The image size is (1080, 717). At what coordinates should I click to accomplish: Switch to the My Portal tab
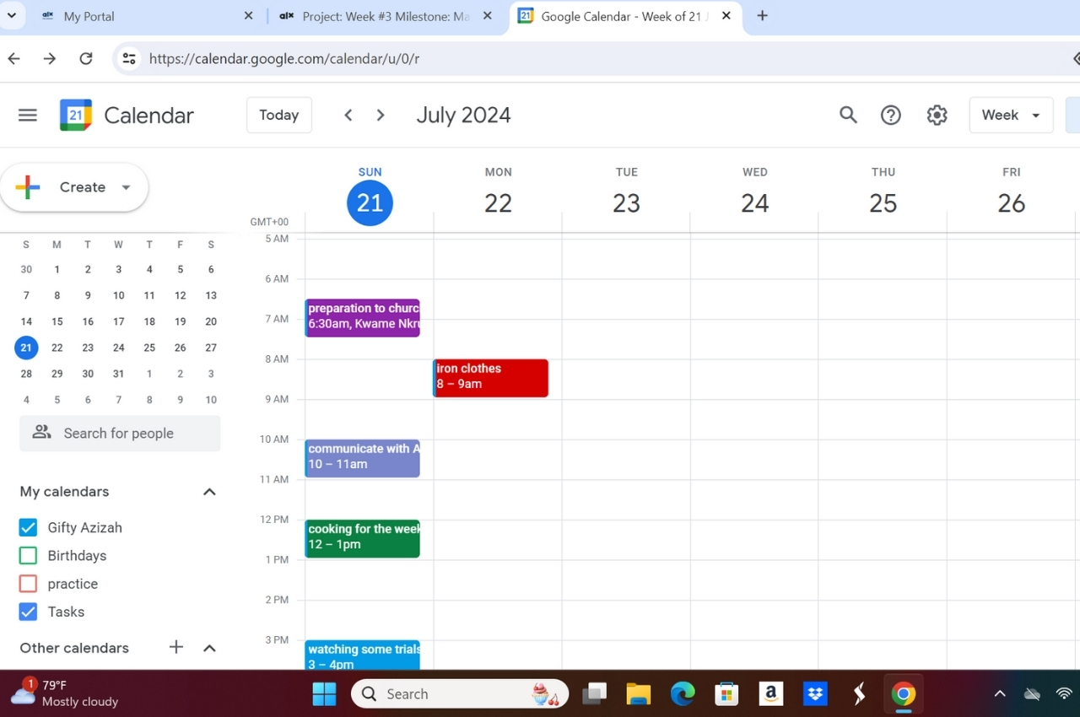[135, 16]
